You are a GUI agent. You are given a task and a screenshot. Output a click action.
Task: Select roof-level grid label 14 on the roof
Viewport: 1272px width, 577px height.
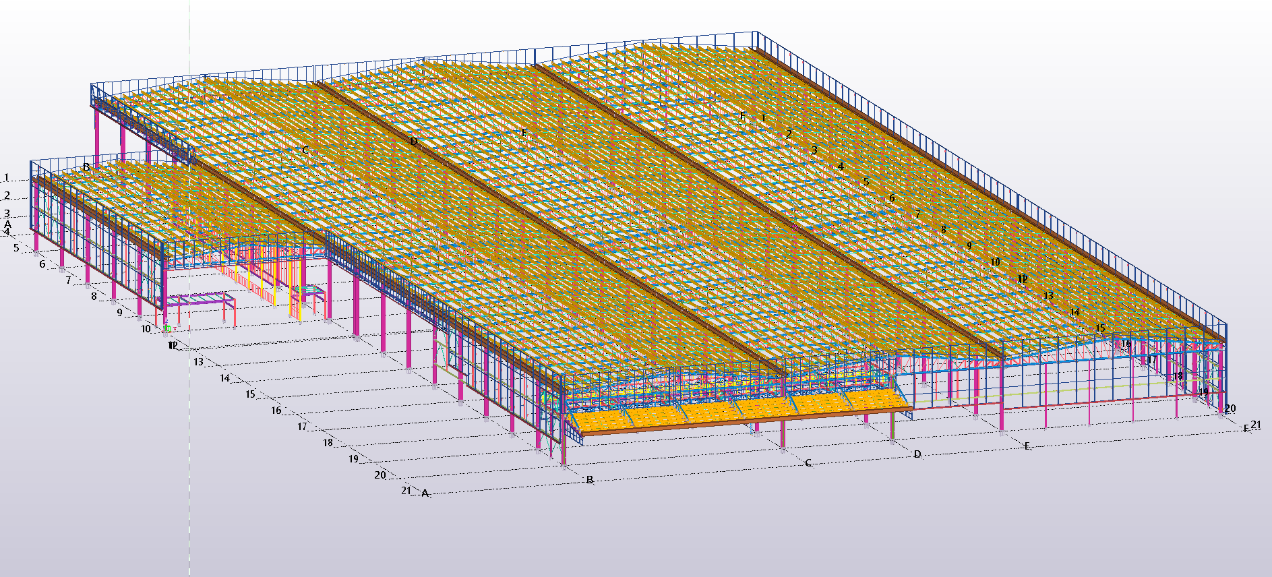(1074, 312)
